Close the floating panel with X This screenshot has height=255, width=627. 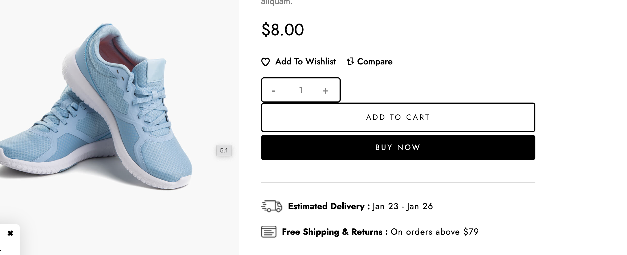[x=10, y=233]
